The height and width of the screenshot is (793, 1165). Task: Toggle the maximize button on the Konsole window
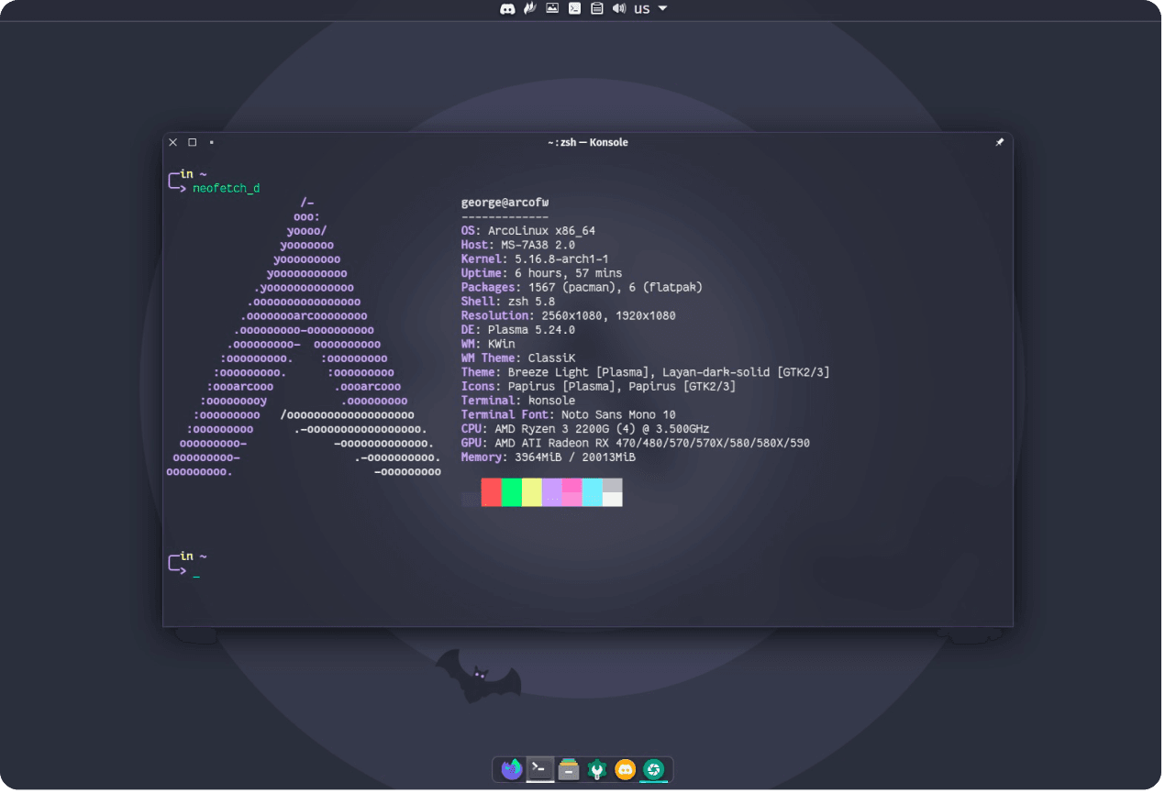[192, 142]
